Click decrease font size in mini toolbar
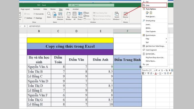194x109 pixels. point(159,70)
